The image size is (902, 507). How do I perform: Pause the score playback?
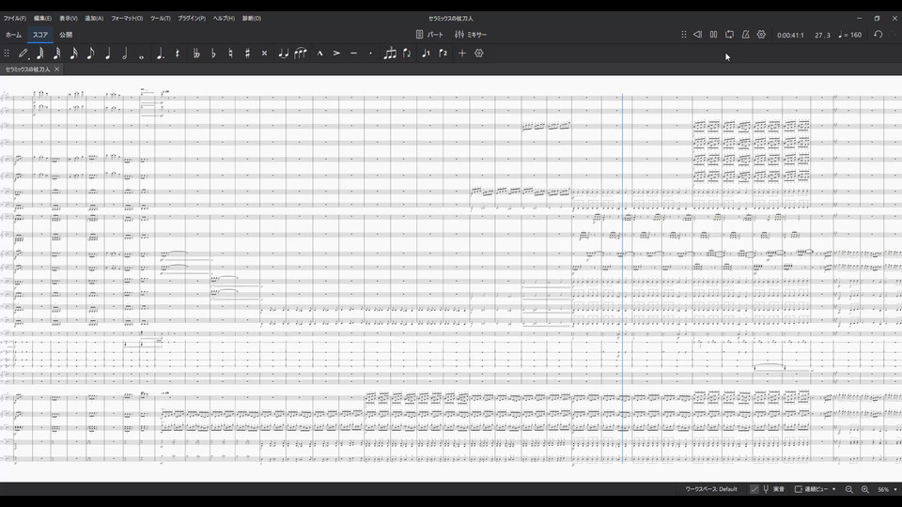pos(713,35)
